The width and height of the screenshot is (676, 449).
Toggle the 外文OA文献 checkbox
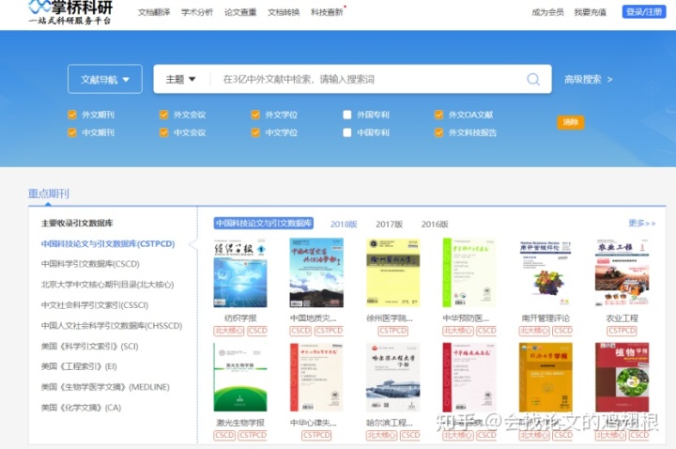click(x=438, y=115)
